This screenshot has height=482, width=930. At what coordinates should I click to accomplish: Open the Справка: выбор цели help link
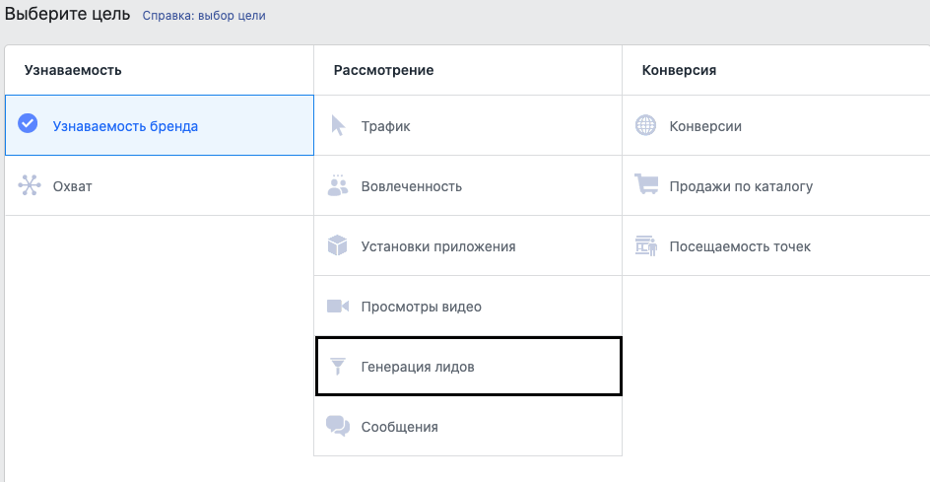[204, 16]
